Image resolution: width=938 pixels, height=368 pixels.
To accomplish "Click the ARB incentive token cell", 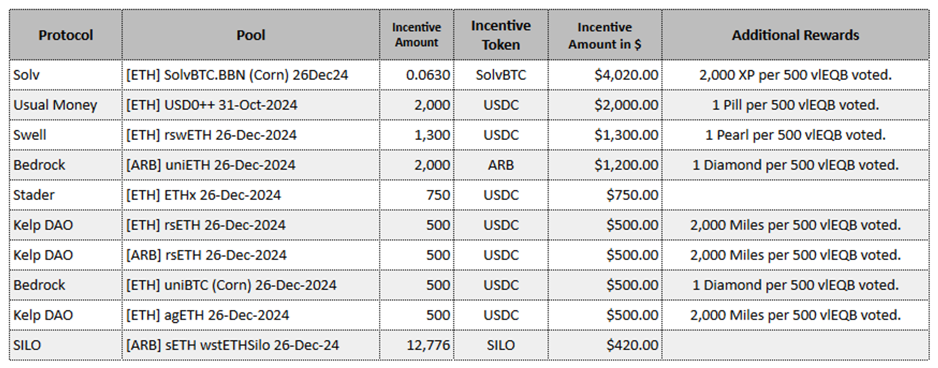I will click(501, 165).
